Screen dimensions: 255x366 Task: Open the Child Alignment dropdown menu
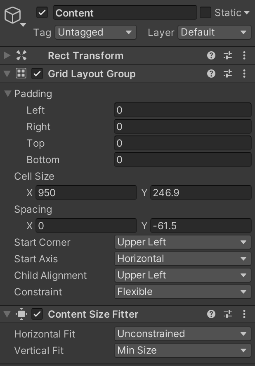point(182,276)
